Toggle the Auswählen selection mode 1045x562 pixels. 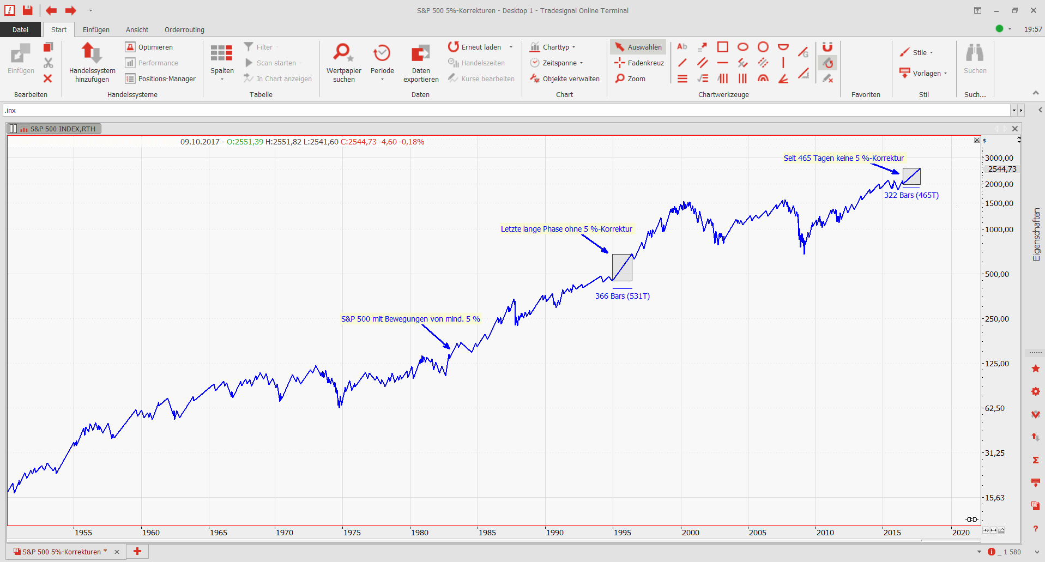click(x=638, y=47)
